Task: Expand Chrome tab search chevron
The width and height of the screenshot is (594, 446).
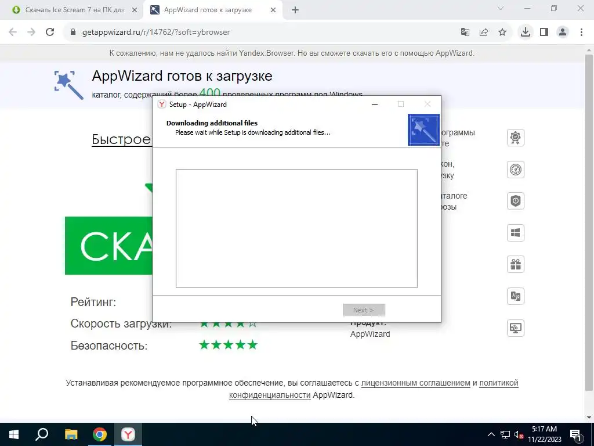Action: (501, 8)
